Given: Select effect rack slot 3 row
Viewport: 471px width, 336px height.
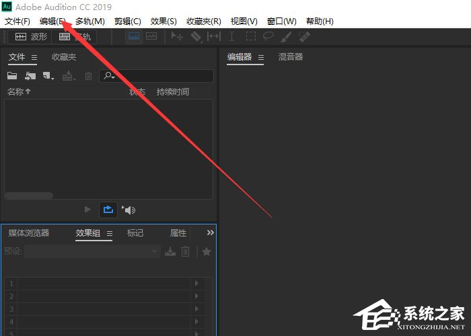Looking at the screenshot, I should coord(104,309).
